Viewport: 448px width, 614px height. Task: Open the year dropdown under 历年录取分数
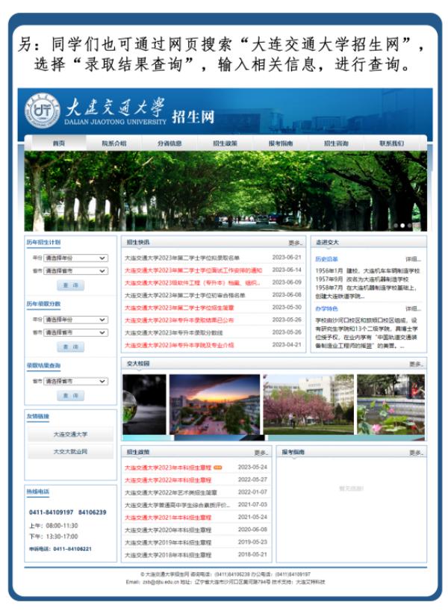75,320
